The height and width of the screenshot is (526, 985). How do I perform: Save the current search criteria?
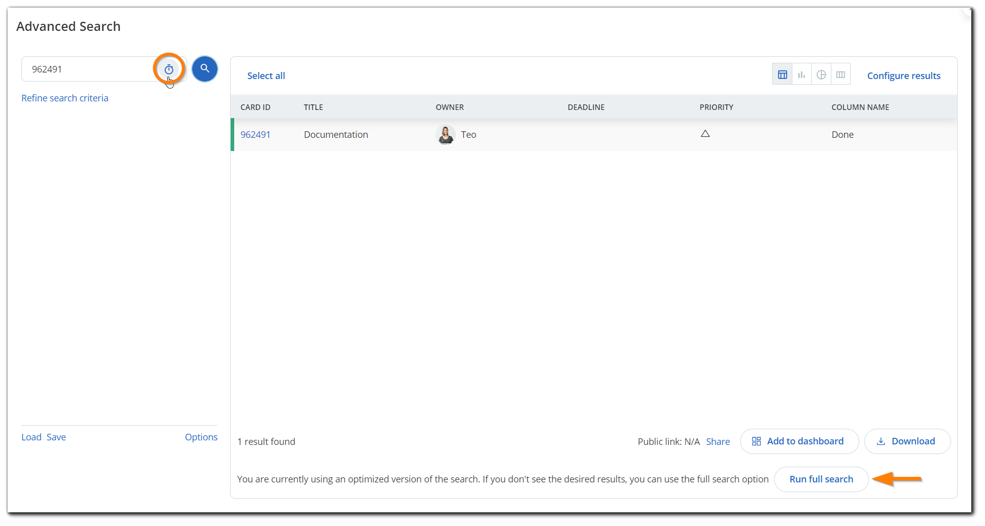pos(56,436)
